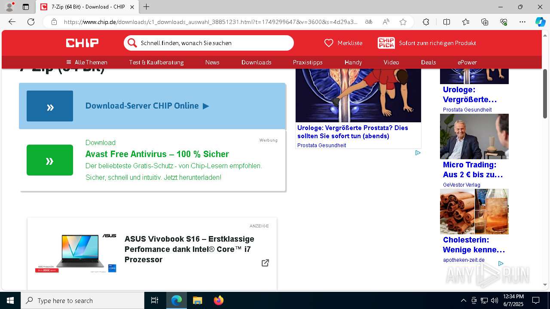Image resolution: width=550 pixels, height=309 pixels.
Task: Click the page vertical scrollbar thumb
Action: [545, 94]
